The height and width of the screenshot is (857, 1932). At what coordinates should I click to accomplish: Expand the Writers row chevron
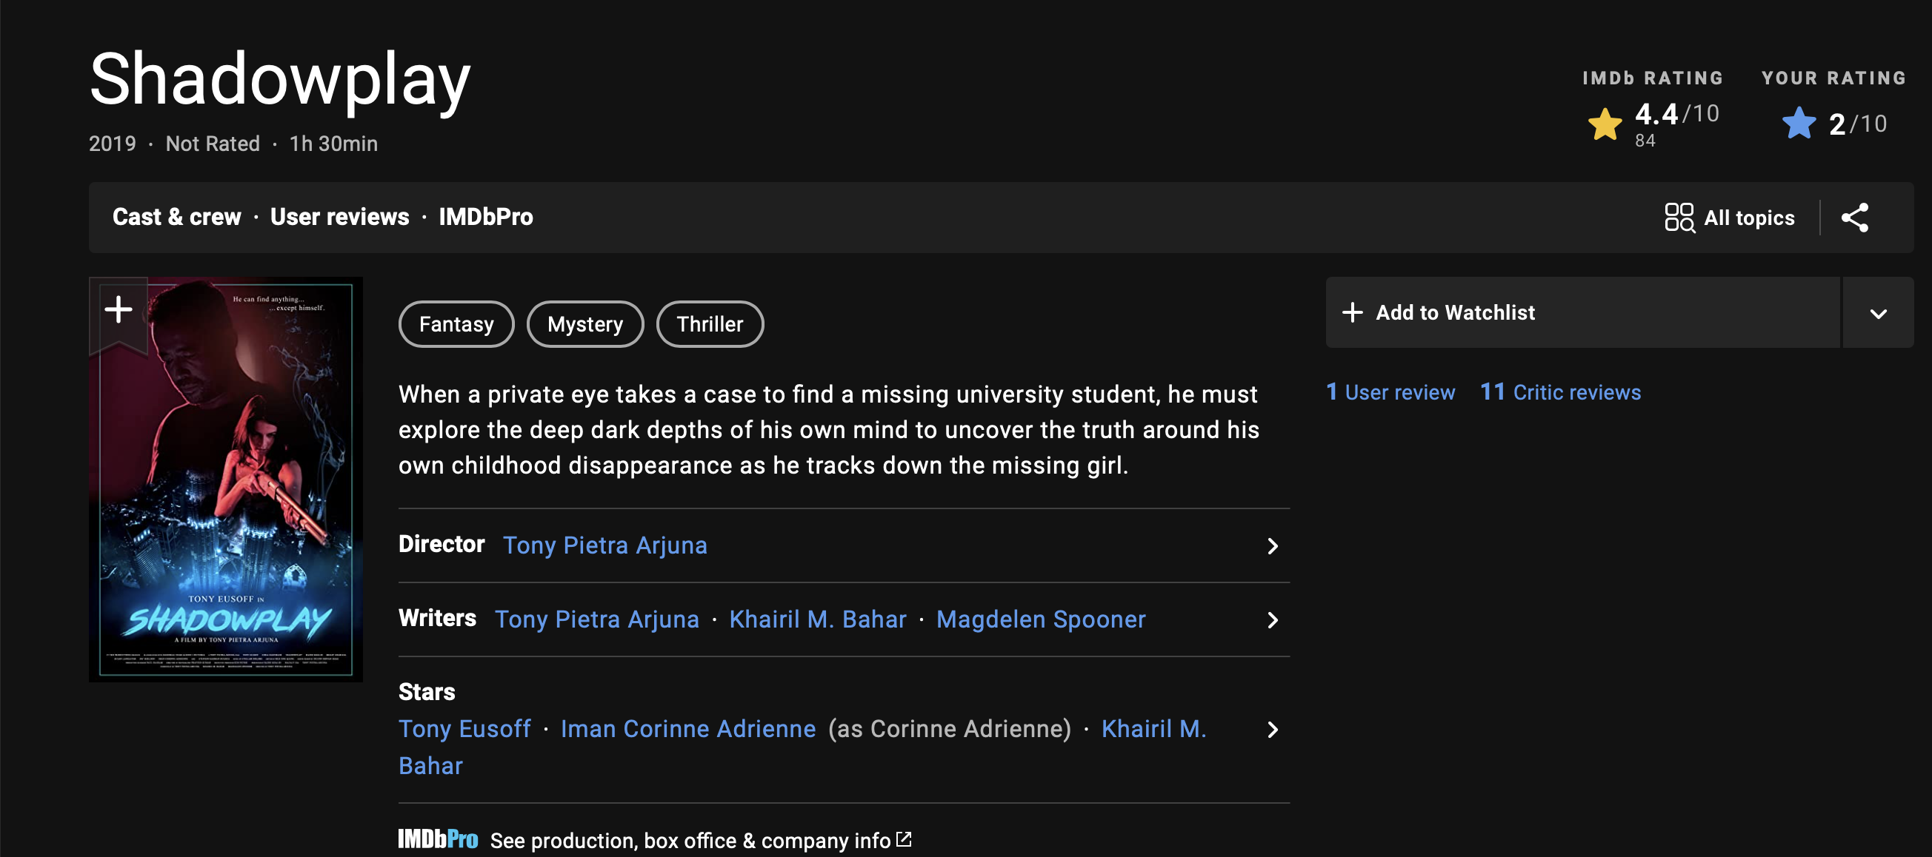(1272, 620)
